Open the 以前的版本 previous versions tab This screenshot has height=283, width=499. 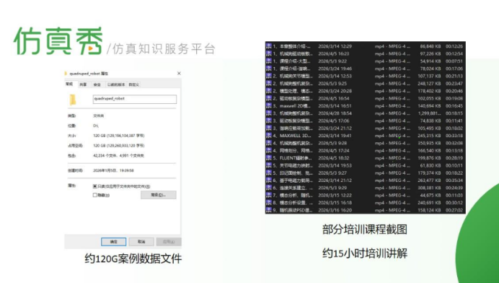pos(116,84)
